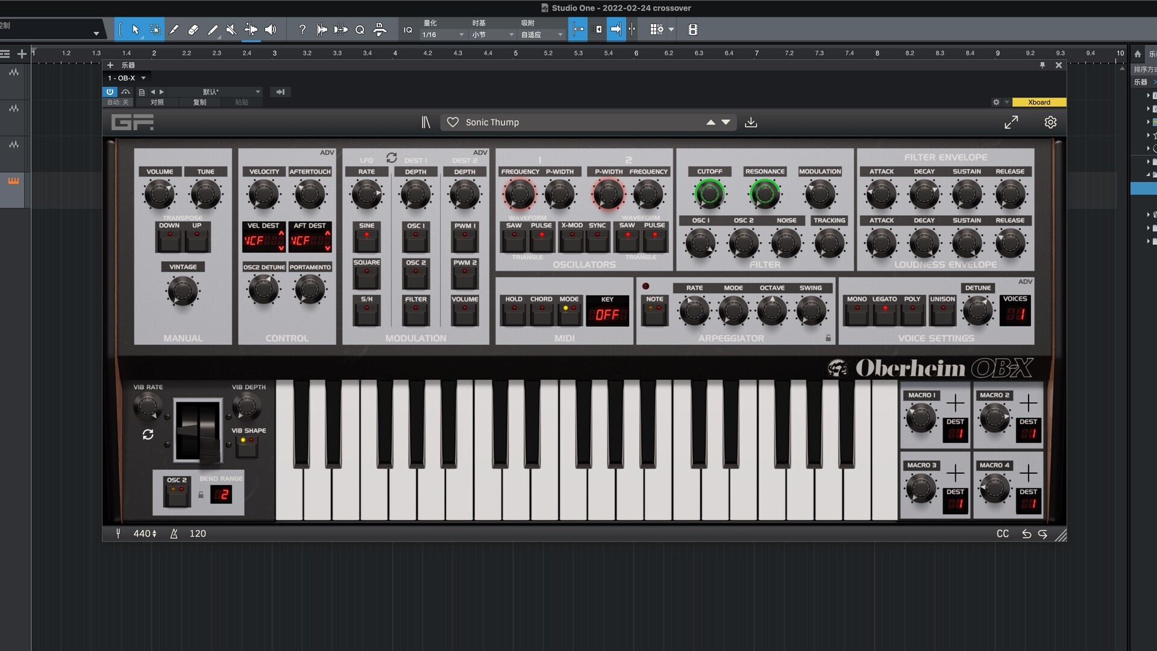Toggle the plugin power bypass button
Viewport: 1157px width, 651px height.
[110, 92]
